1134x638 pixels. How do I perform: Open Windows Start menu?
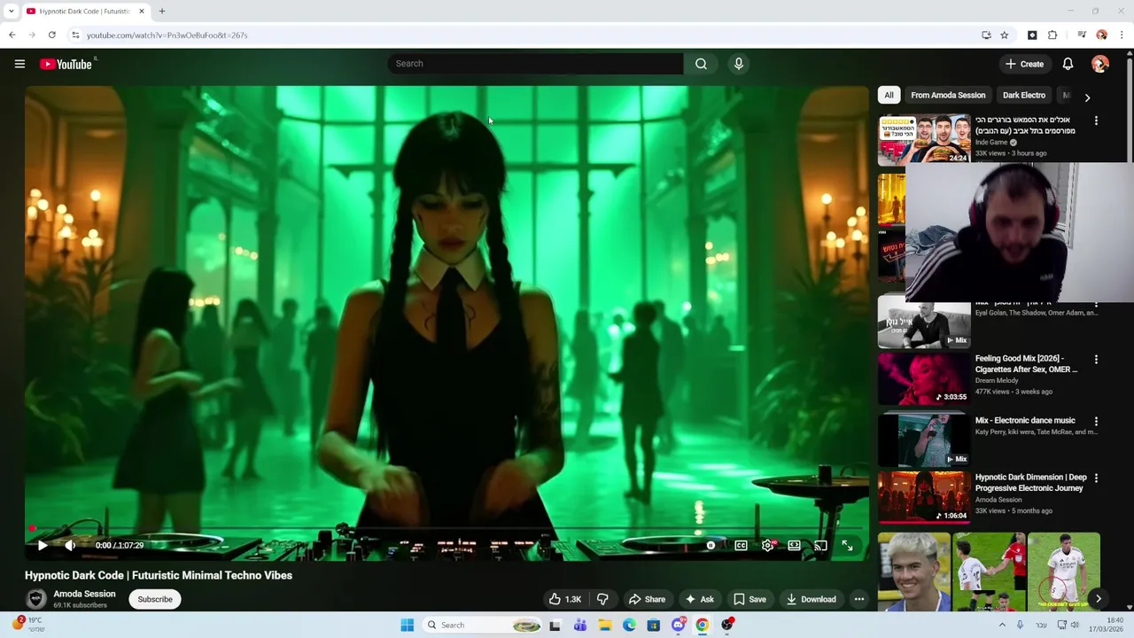click(408, 625)
